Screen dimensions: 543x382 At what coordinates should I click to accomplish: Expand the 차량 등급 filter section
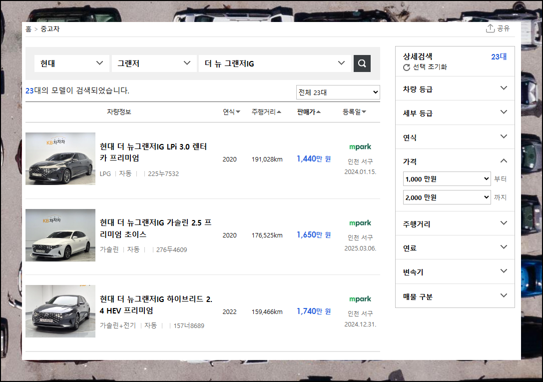[455, 88]
